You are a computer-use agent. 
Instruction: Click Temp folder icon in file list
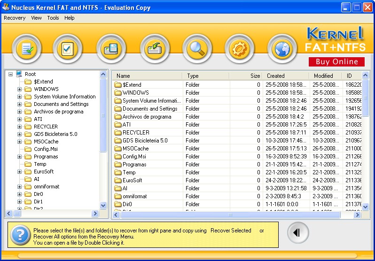pyautogui.click(x=117, y=172)
